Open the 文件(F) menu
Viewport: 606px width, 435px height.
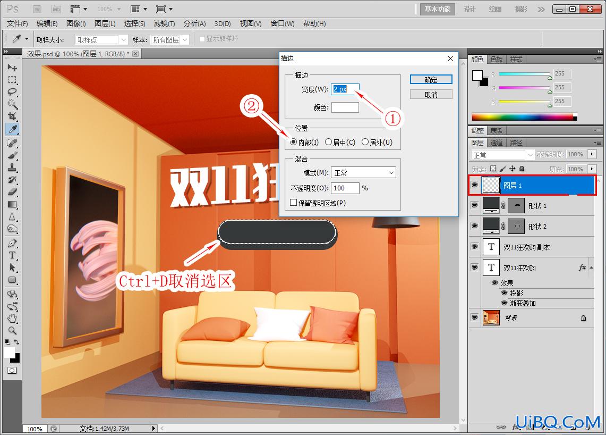[x=18, y=23]
